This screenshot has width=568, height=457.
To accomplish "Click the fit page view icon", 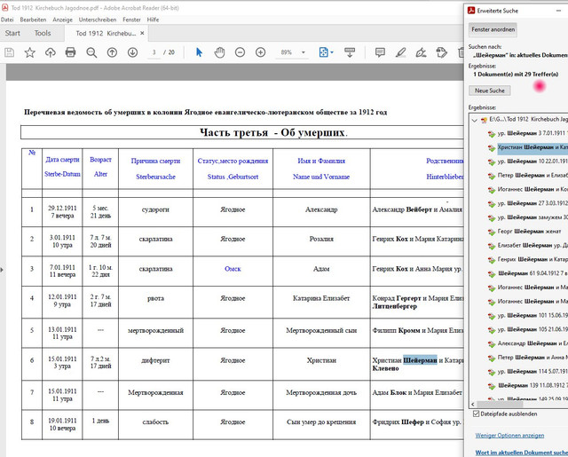I will pyautogui.click(x=323, y=52).
